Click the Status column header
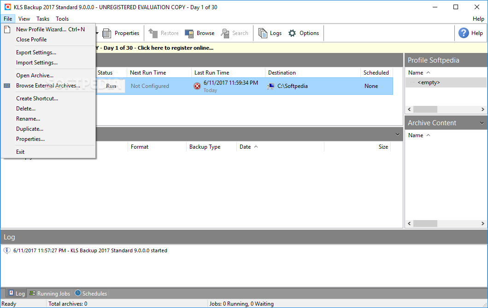This screenshot has width=488, height=308. [105, 72]
